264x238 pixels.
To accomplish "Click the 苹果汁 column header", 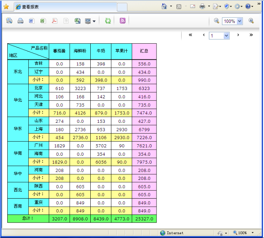I will coord(121,51).
